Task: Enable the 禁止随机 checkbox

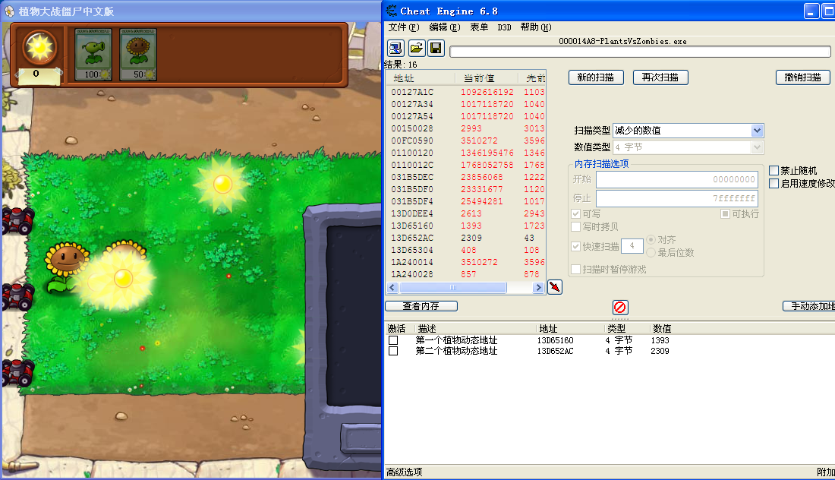Action: point(774,170)
